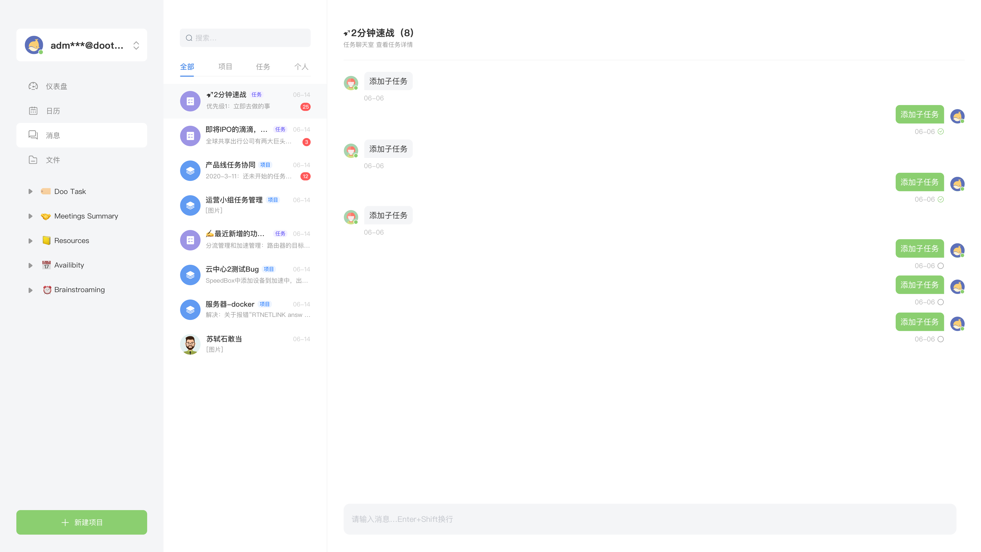The height and width of the screenshot is (552, 981).
Task: Click the red 25 unread badge
Action: (x=306, y=107)
